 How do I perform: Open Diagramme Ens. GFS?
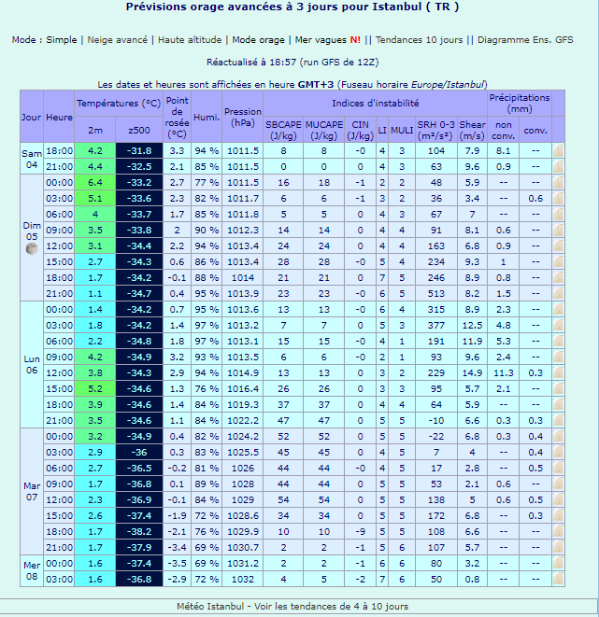pos(525,40)
